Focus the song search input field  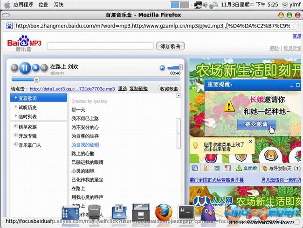[100, 46]
